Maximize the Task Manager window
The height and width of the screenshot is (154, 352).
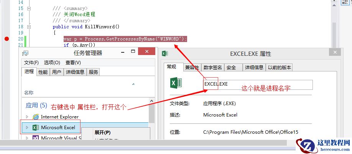[x=133, y=52]
